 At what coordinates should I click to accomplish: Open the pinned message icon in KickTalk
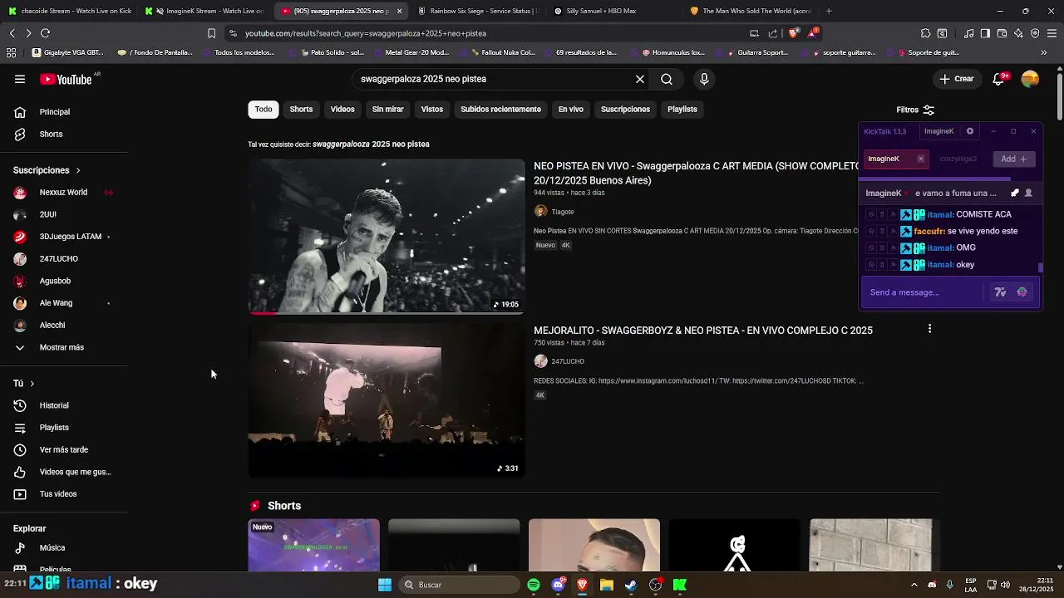tap(1014, 193)
